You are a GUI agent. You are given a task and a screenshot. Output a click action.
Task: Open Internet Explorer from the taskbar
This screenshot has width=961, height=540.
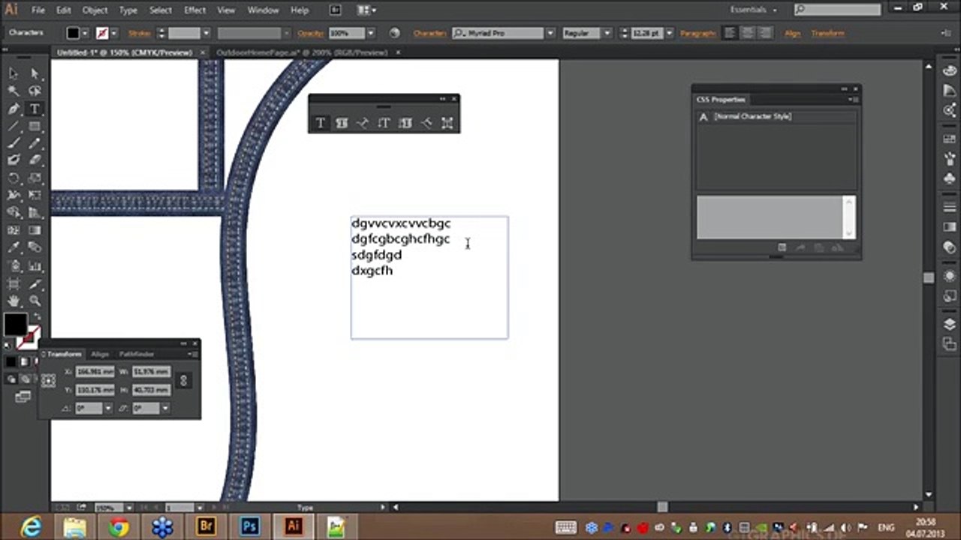click(x=32, y=527)
